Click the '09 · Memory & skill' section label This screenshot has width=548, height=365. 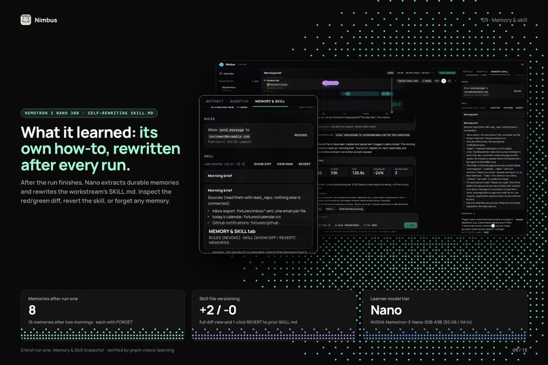[504, 20]
